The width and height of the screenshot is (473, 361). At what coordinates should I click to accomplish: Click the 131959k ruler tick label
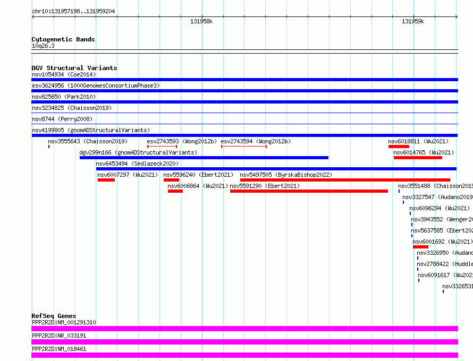[413, 21]
